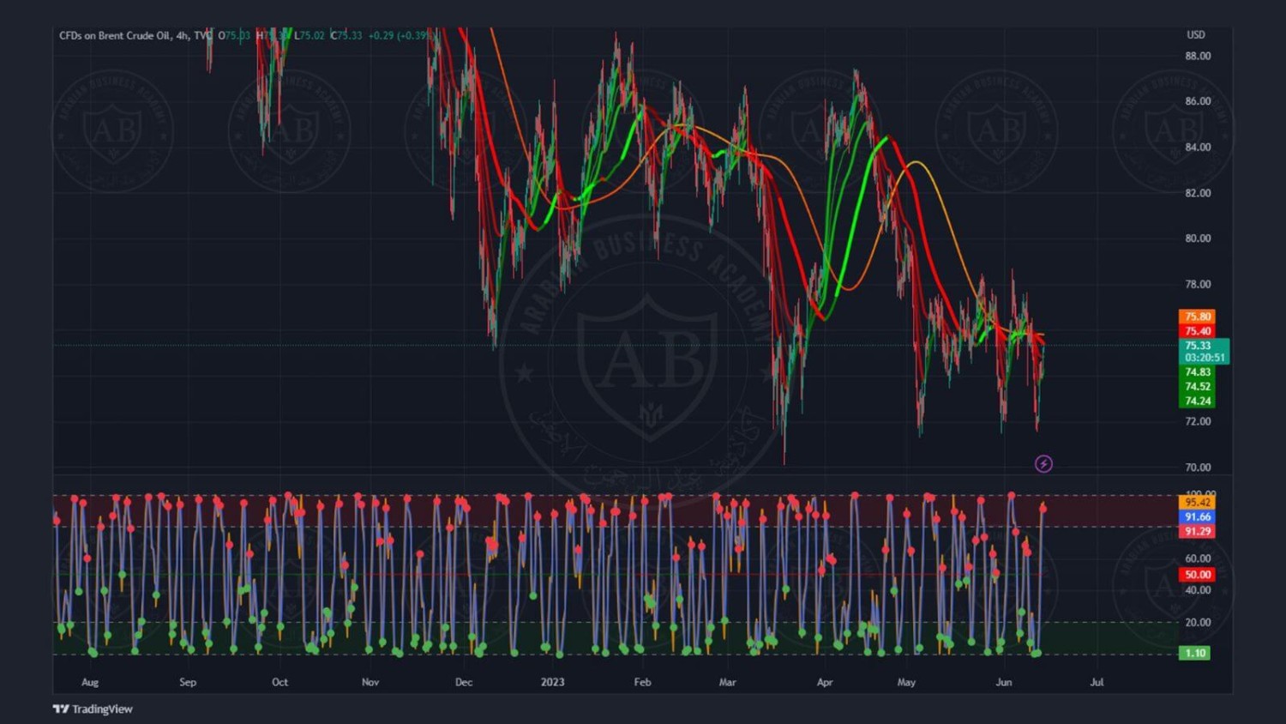Click the Feb label on time axis

point(642,683)
